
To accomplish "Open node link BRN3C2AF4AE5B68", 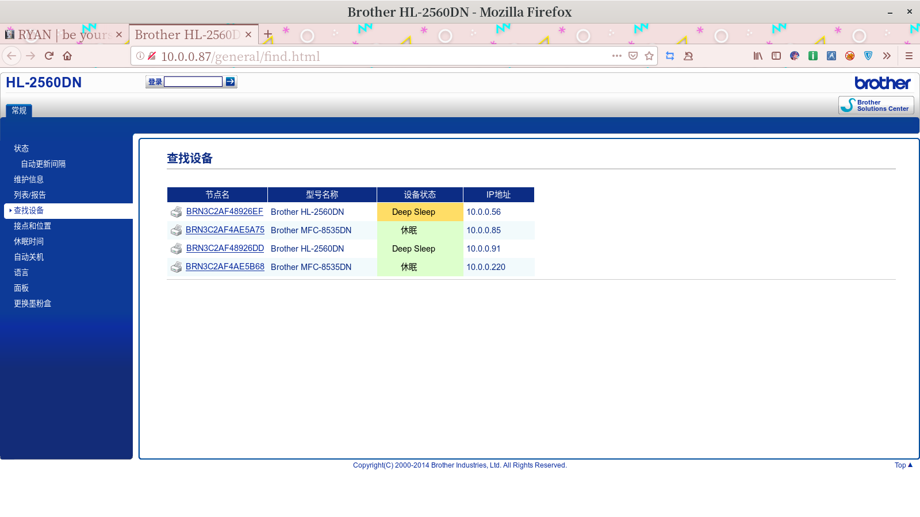I will pyautogui.click(x=225, y=267).
